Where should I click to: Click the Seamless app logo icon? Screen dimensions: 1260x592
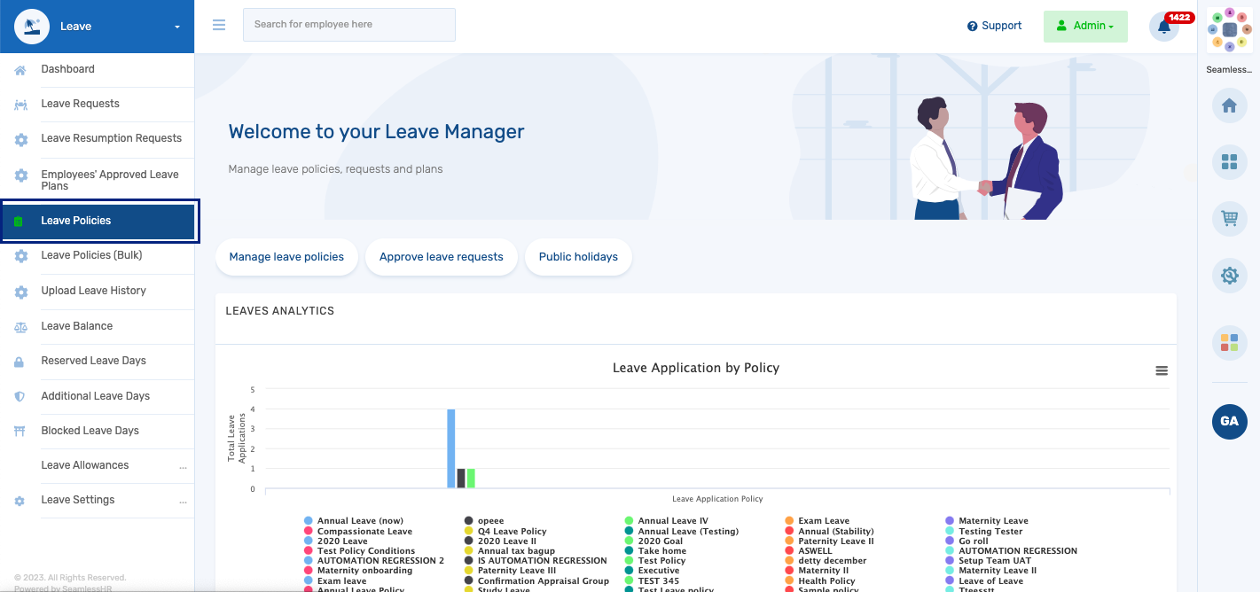click(x=1229, y=29)
